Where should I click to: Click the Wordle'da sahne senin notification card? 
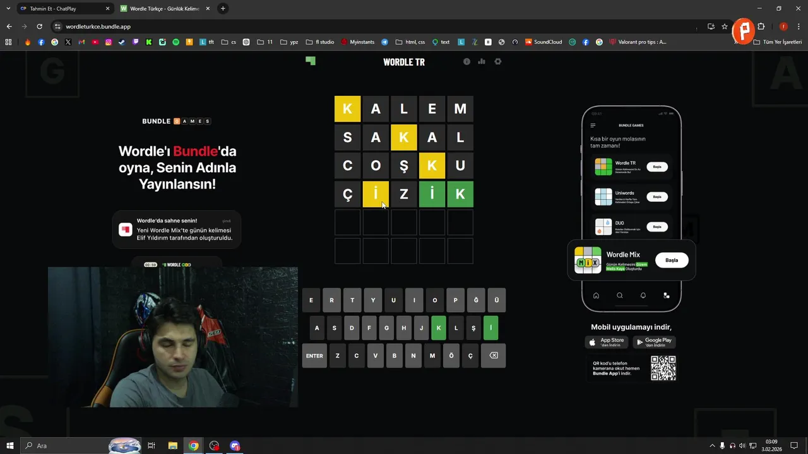tap(177, 230)
